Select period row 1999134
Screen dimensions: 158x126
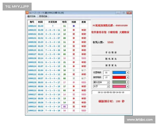coord(58,26)
